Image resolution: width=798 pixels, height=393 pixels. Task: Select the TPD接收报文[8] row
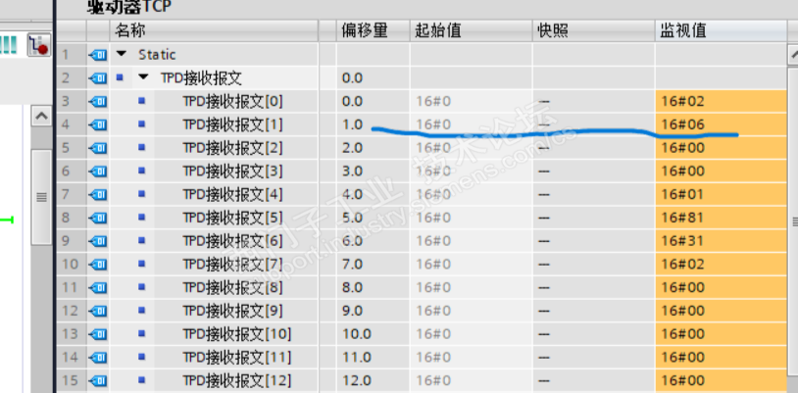click(x=422, y=287)
